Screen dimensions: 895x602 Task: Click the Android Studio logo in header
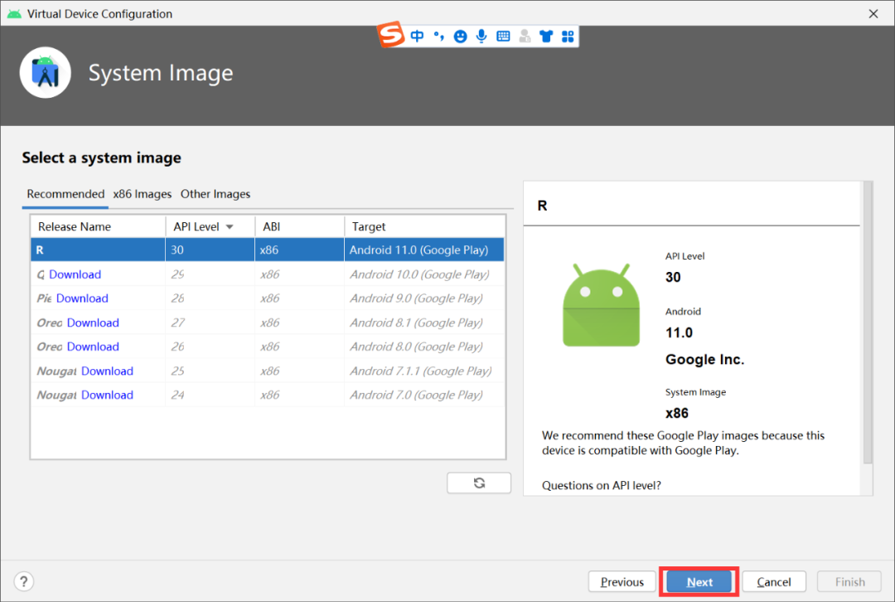[x=45, y=72]
